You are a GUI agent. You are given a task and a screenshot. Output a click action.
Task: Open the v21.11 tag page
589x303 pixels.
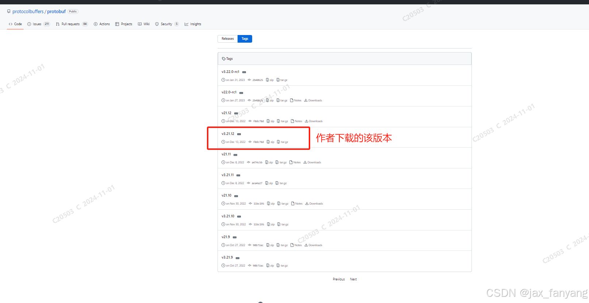(x=226, y=154)
